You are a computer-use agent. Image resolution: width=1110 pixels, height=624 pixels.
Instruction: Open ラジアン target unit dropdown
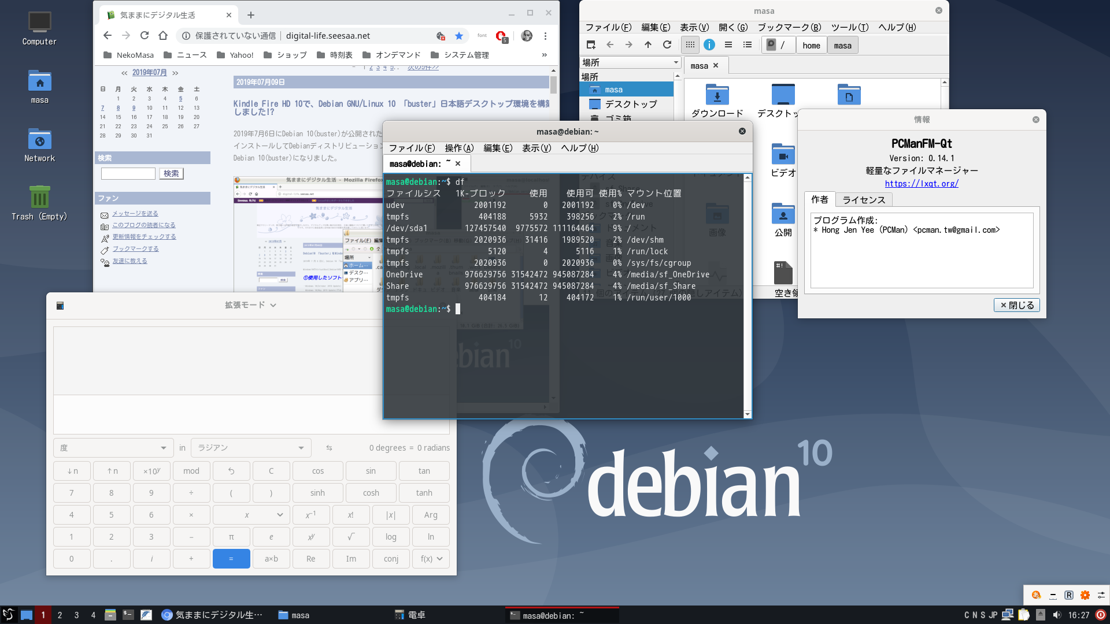click(251, 448)
